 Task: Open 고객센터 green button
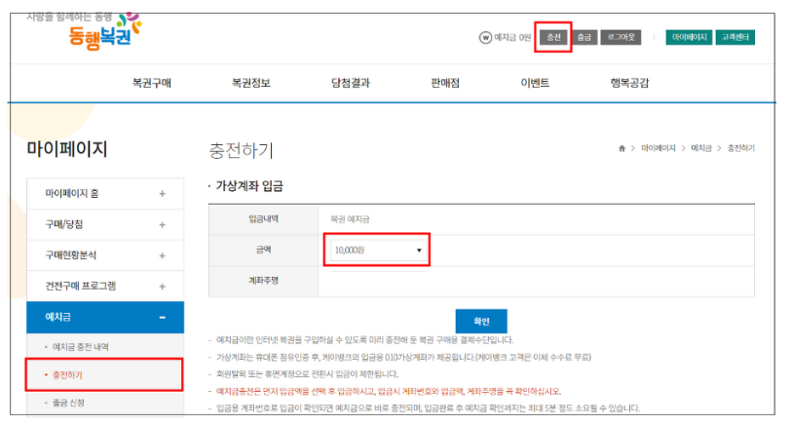click(x=735, y=37)
